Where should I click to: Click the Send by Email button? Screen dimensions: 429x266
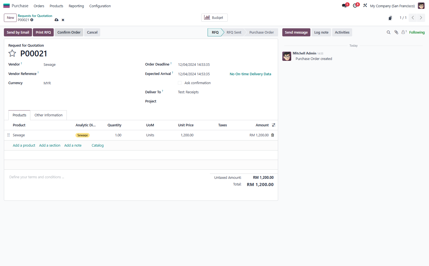click(18, 32)
